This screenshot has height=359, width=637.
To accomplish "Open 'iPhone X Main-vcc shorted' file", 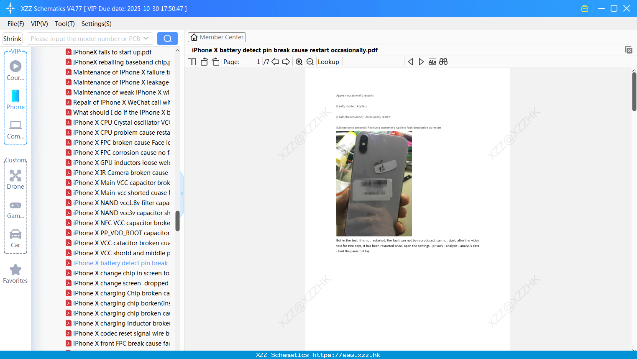I will (118, 193).
